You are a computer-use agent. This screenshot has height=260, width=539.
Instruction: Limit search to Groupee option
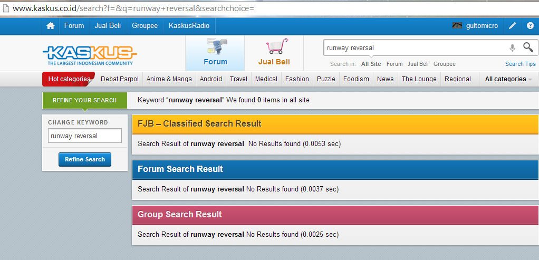[x=445, y=64]
